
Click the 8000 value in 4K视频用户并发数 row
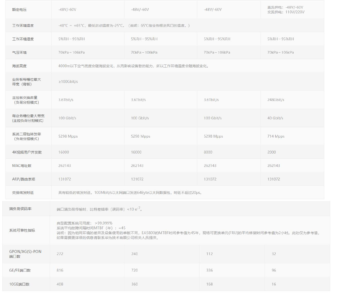(208, 152)
